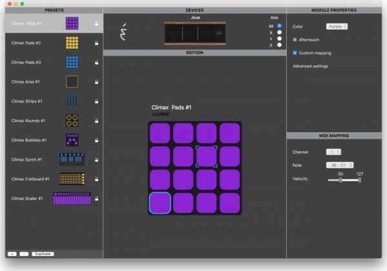Click the plus add preset button
The width and height of the screenshot is (387, 271).
point(12,254)
